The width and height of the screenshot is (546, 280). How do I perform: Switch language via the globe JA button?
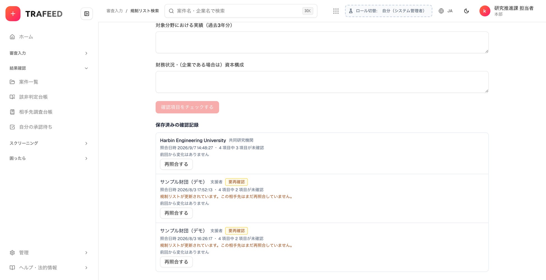coord(446,11)
